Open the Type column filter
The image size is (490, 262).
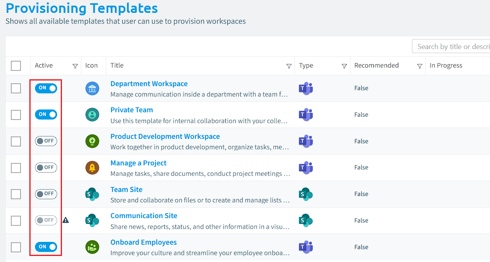click(x=344, y=66)
